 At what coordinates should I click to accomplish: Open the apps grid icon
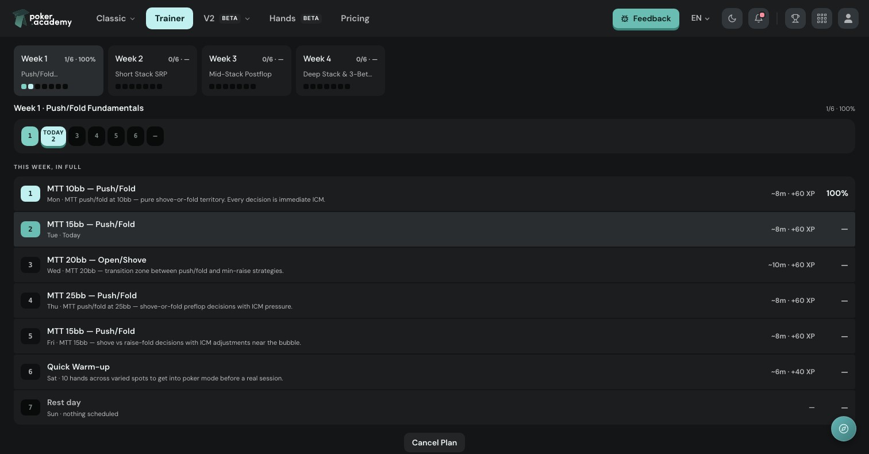[822, 18]
